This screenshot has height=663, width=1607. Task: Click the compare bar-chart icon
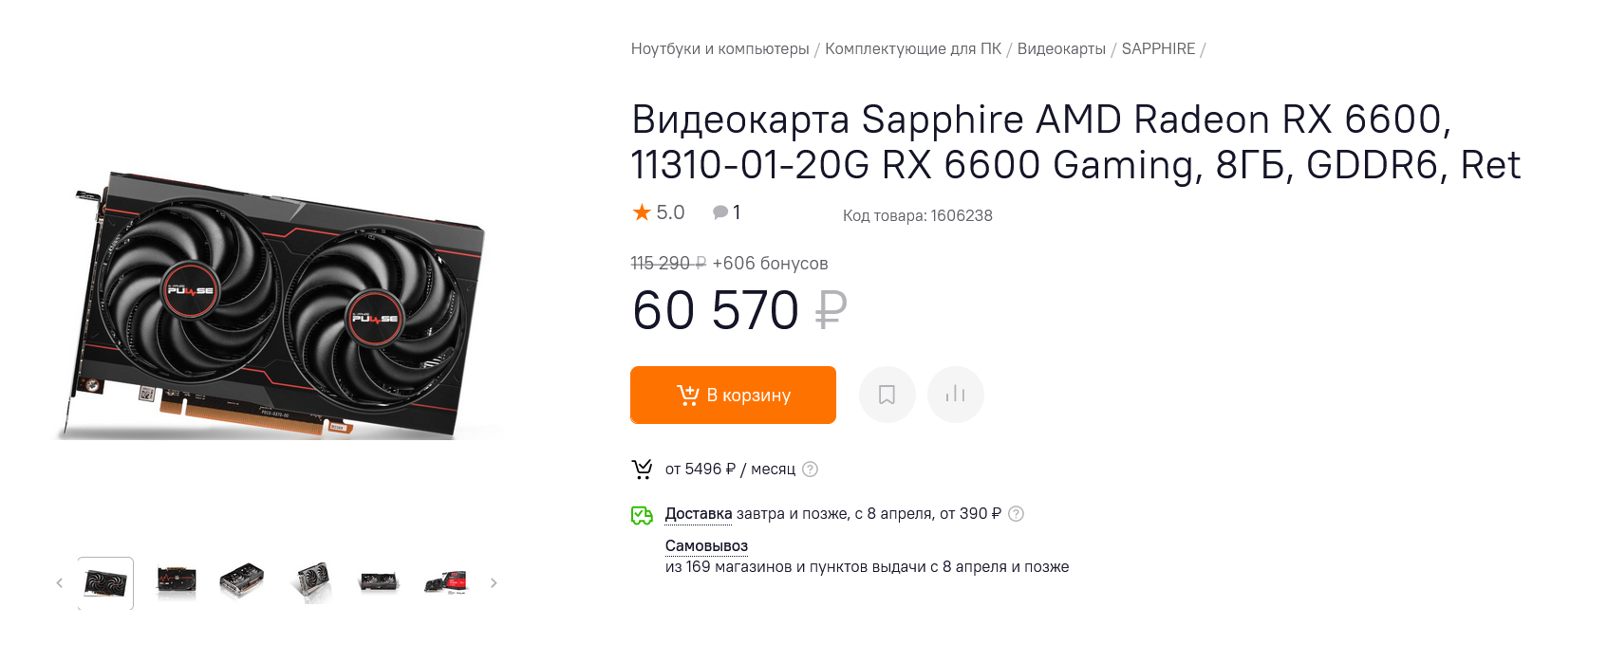pos(955,395)
